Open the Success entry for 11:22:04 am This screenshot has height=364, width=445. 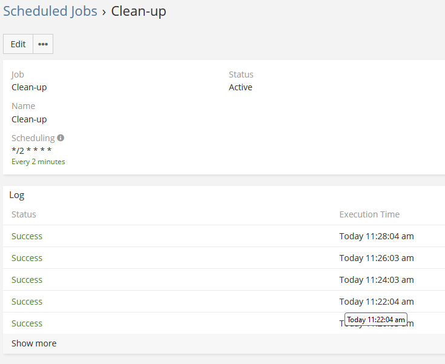[27, 302]
